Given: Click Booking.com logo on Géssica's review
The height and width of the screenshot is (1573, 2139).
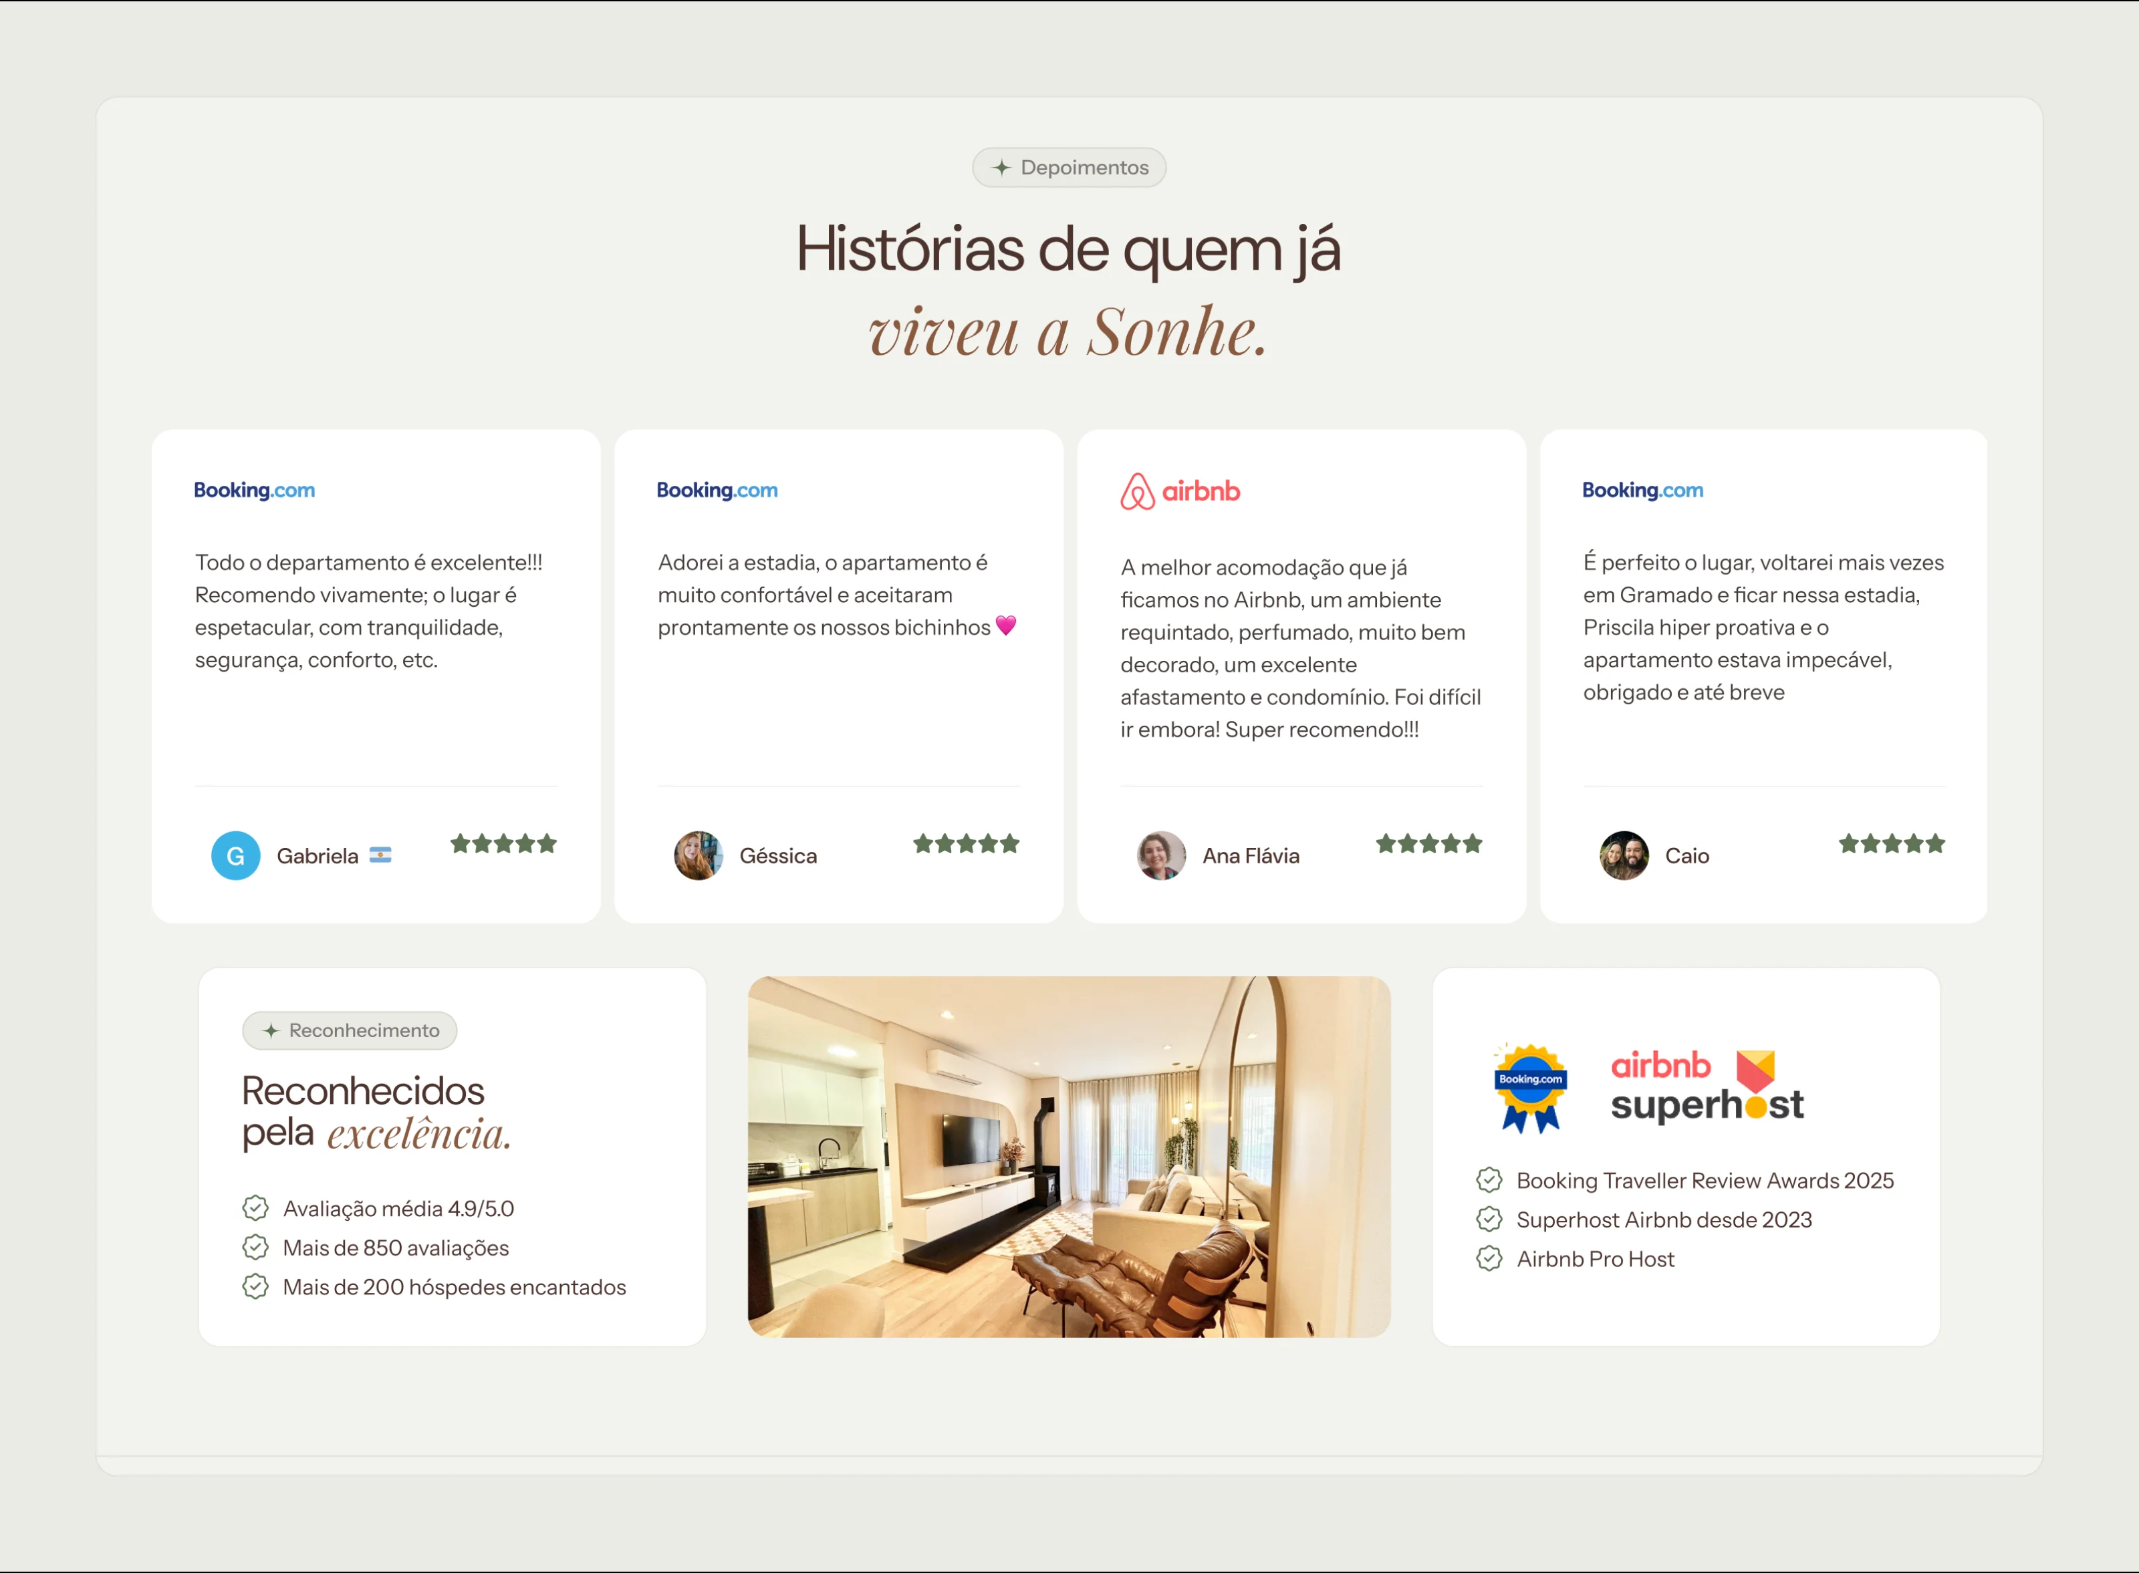Looking at the screenshot, I should (717, 490).
